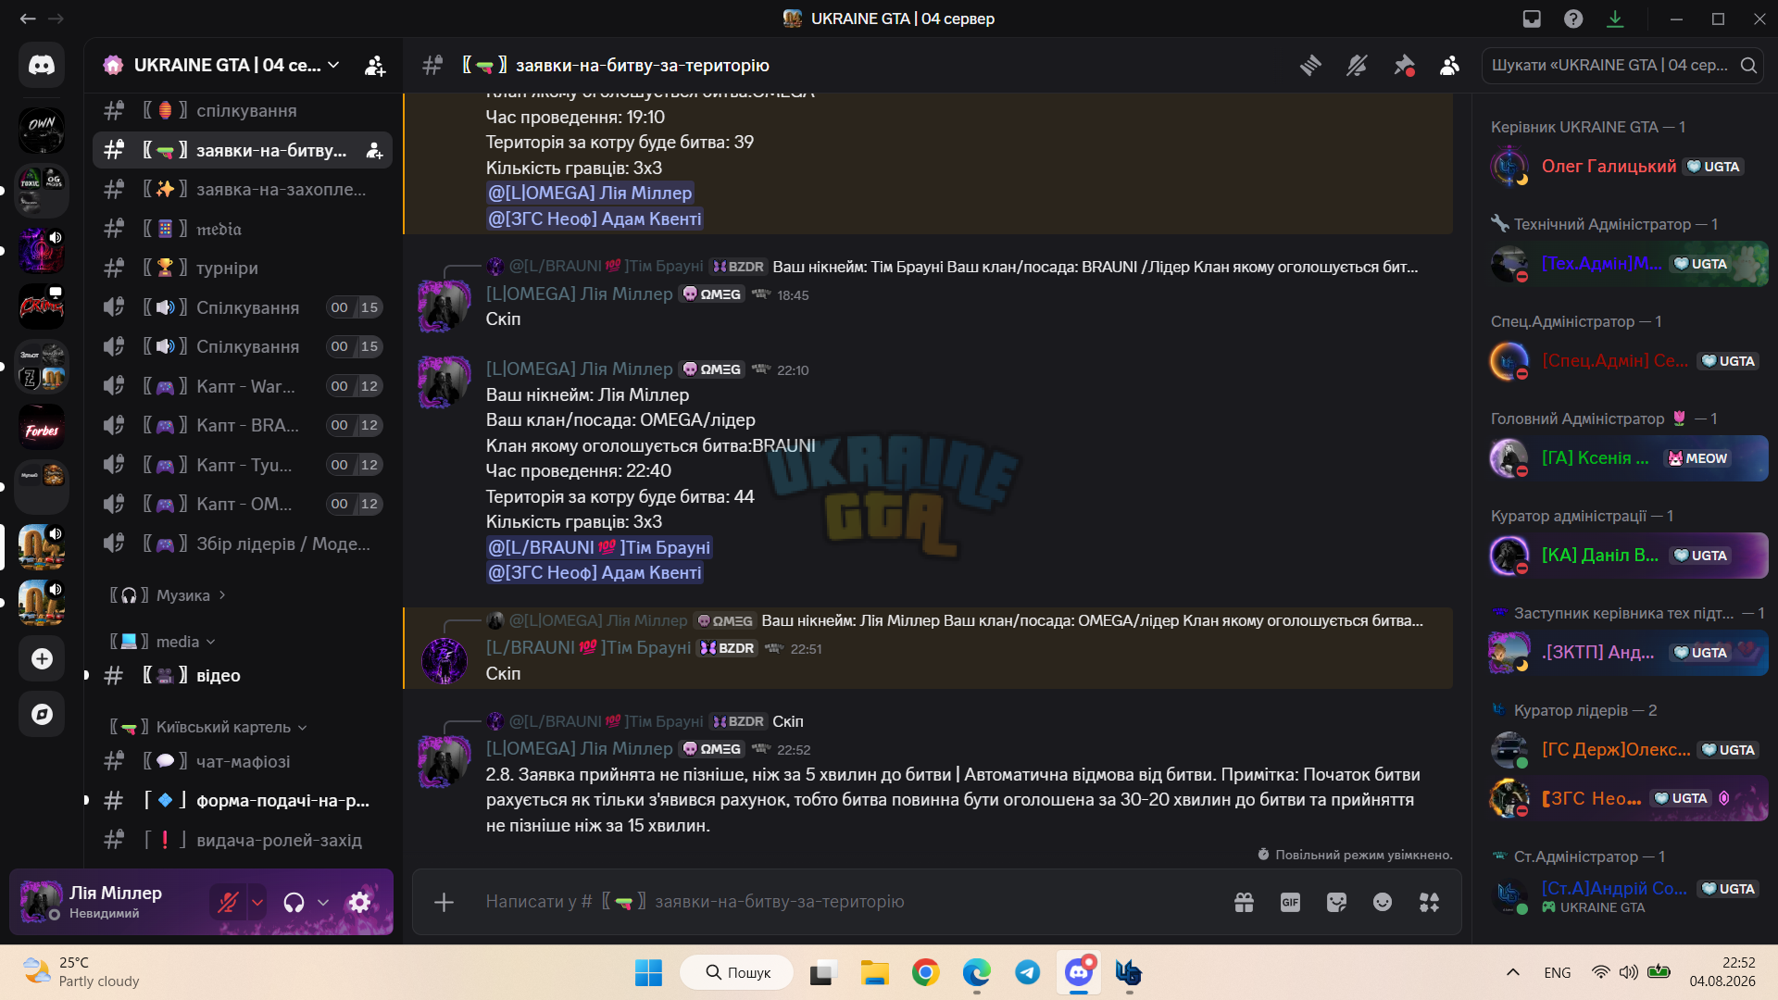Search in UKRAINE GTA server

click(1622, 65)
